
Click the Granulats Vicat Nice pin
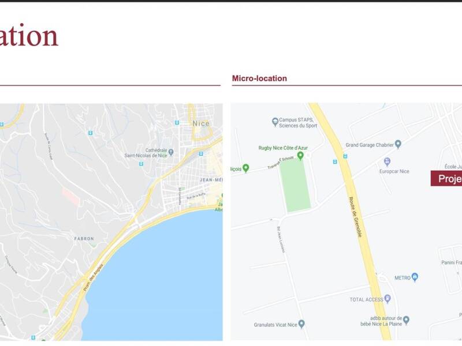click(x=301, y=324)
